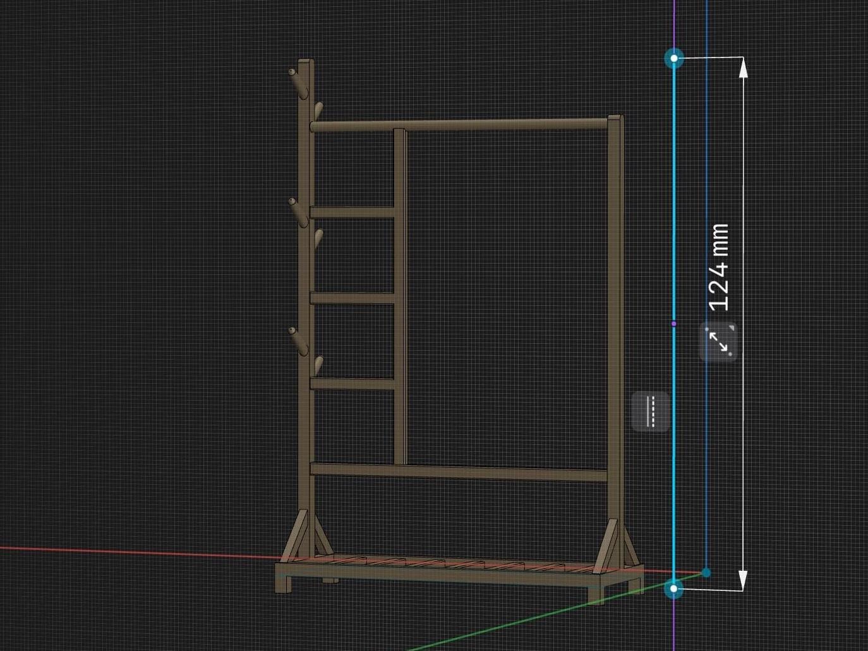The width and height of the screenshot is (868, 651).
Task: Select the top endpoint of cyan line
Action: tap(674, 58)
